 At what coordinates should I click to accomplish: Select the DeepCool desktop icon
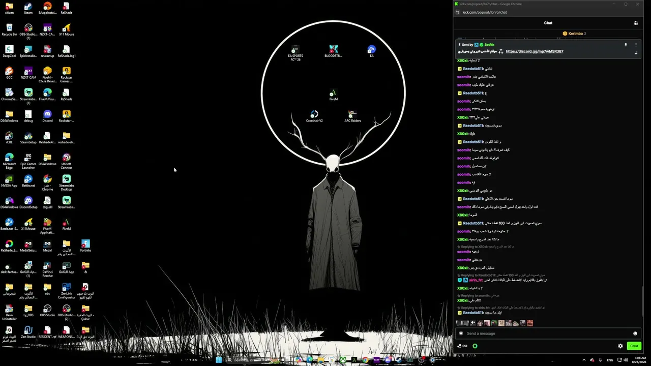[x=9, y=52]
